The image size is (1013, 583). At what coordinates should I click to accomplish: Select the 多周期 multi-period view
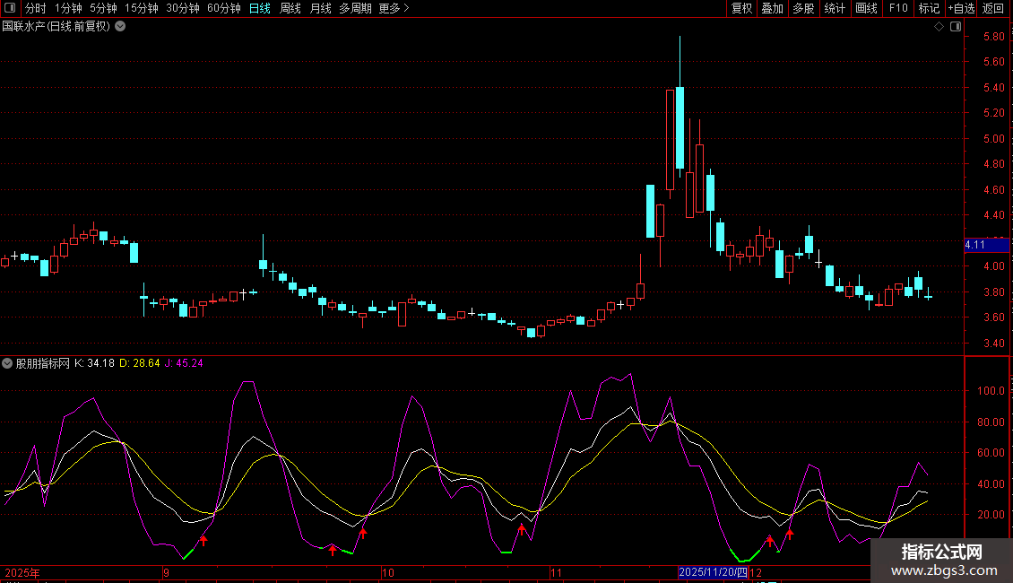pyautogui.click(x=354, y=9)
